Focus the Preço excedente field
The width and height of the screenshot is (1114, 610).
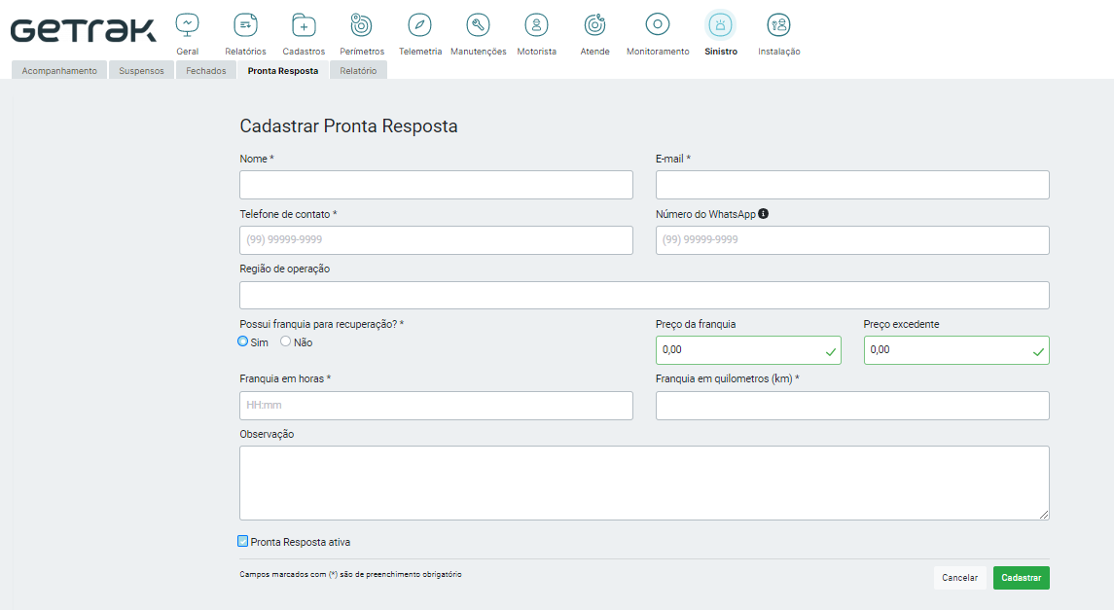click(x=956, y=350)
